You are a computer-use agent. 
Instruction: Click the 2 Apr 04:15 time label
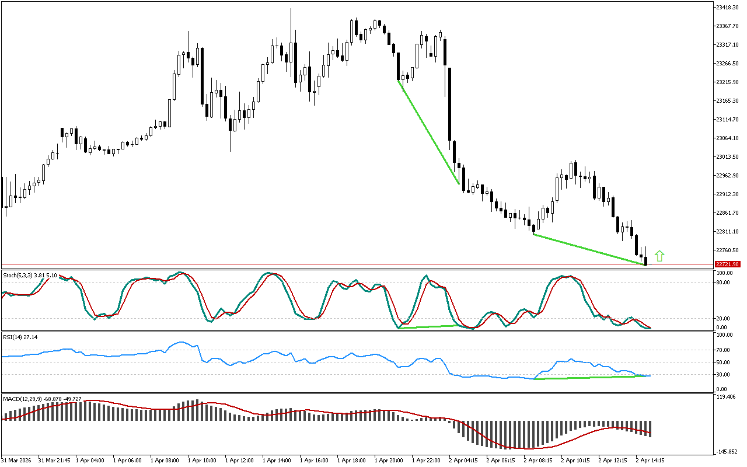(x=464, y=460)
